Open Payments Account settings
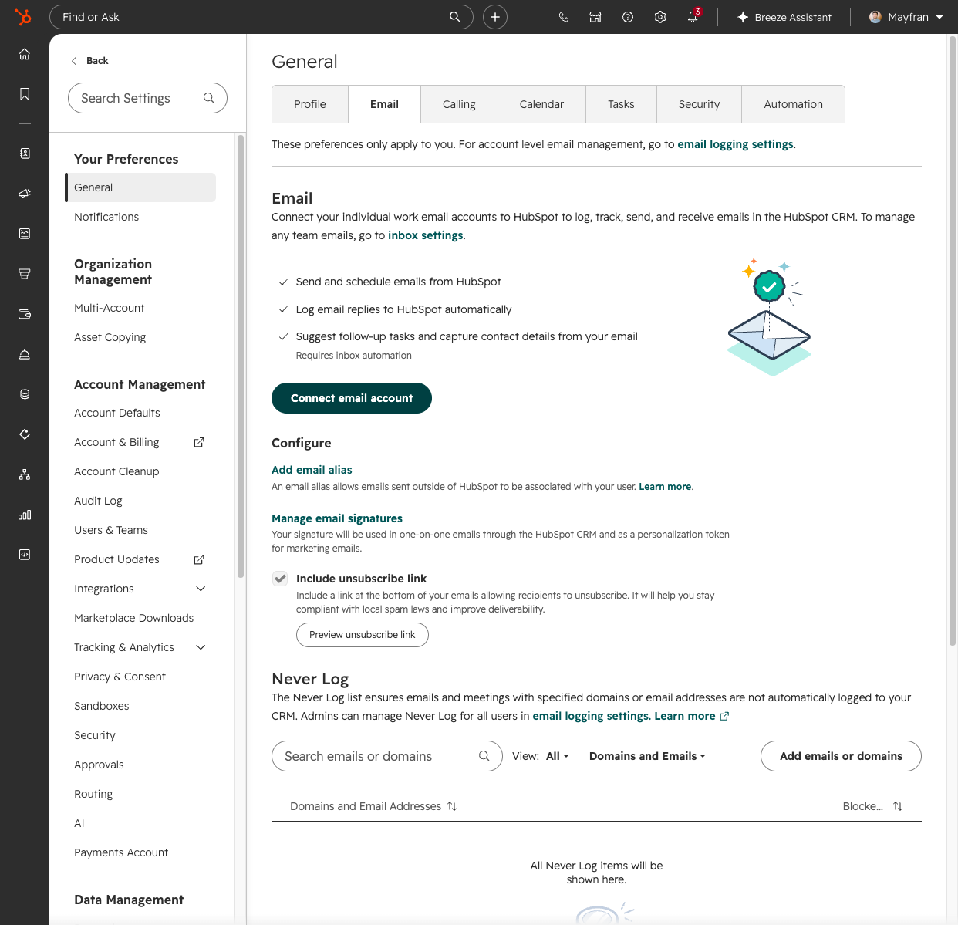This screenshot has height=925, width=958. [x=121, y=852]
